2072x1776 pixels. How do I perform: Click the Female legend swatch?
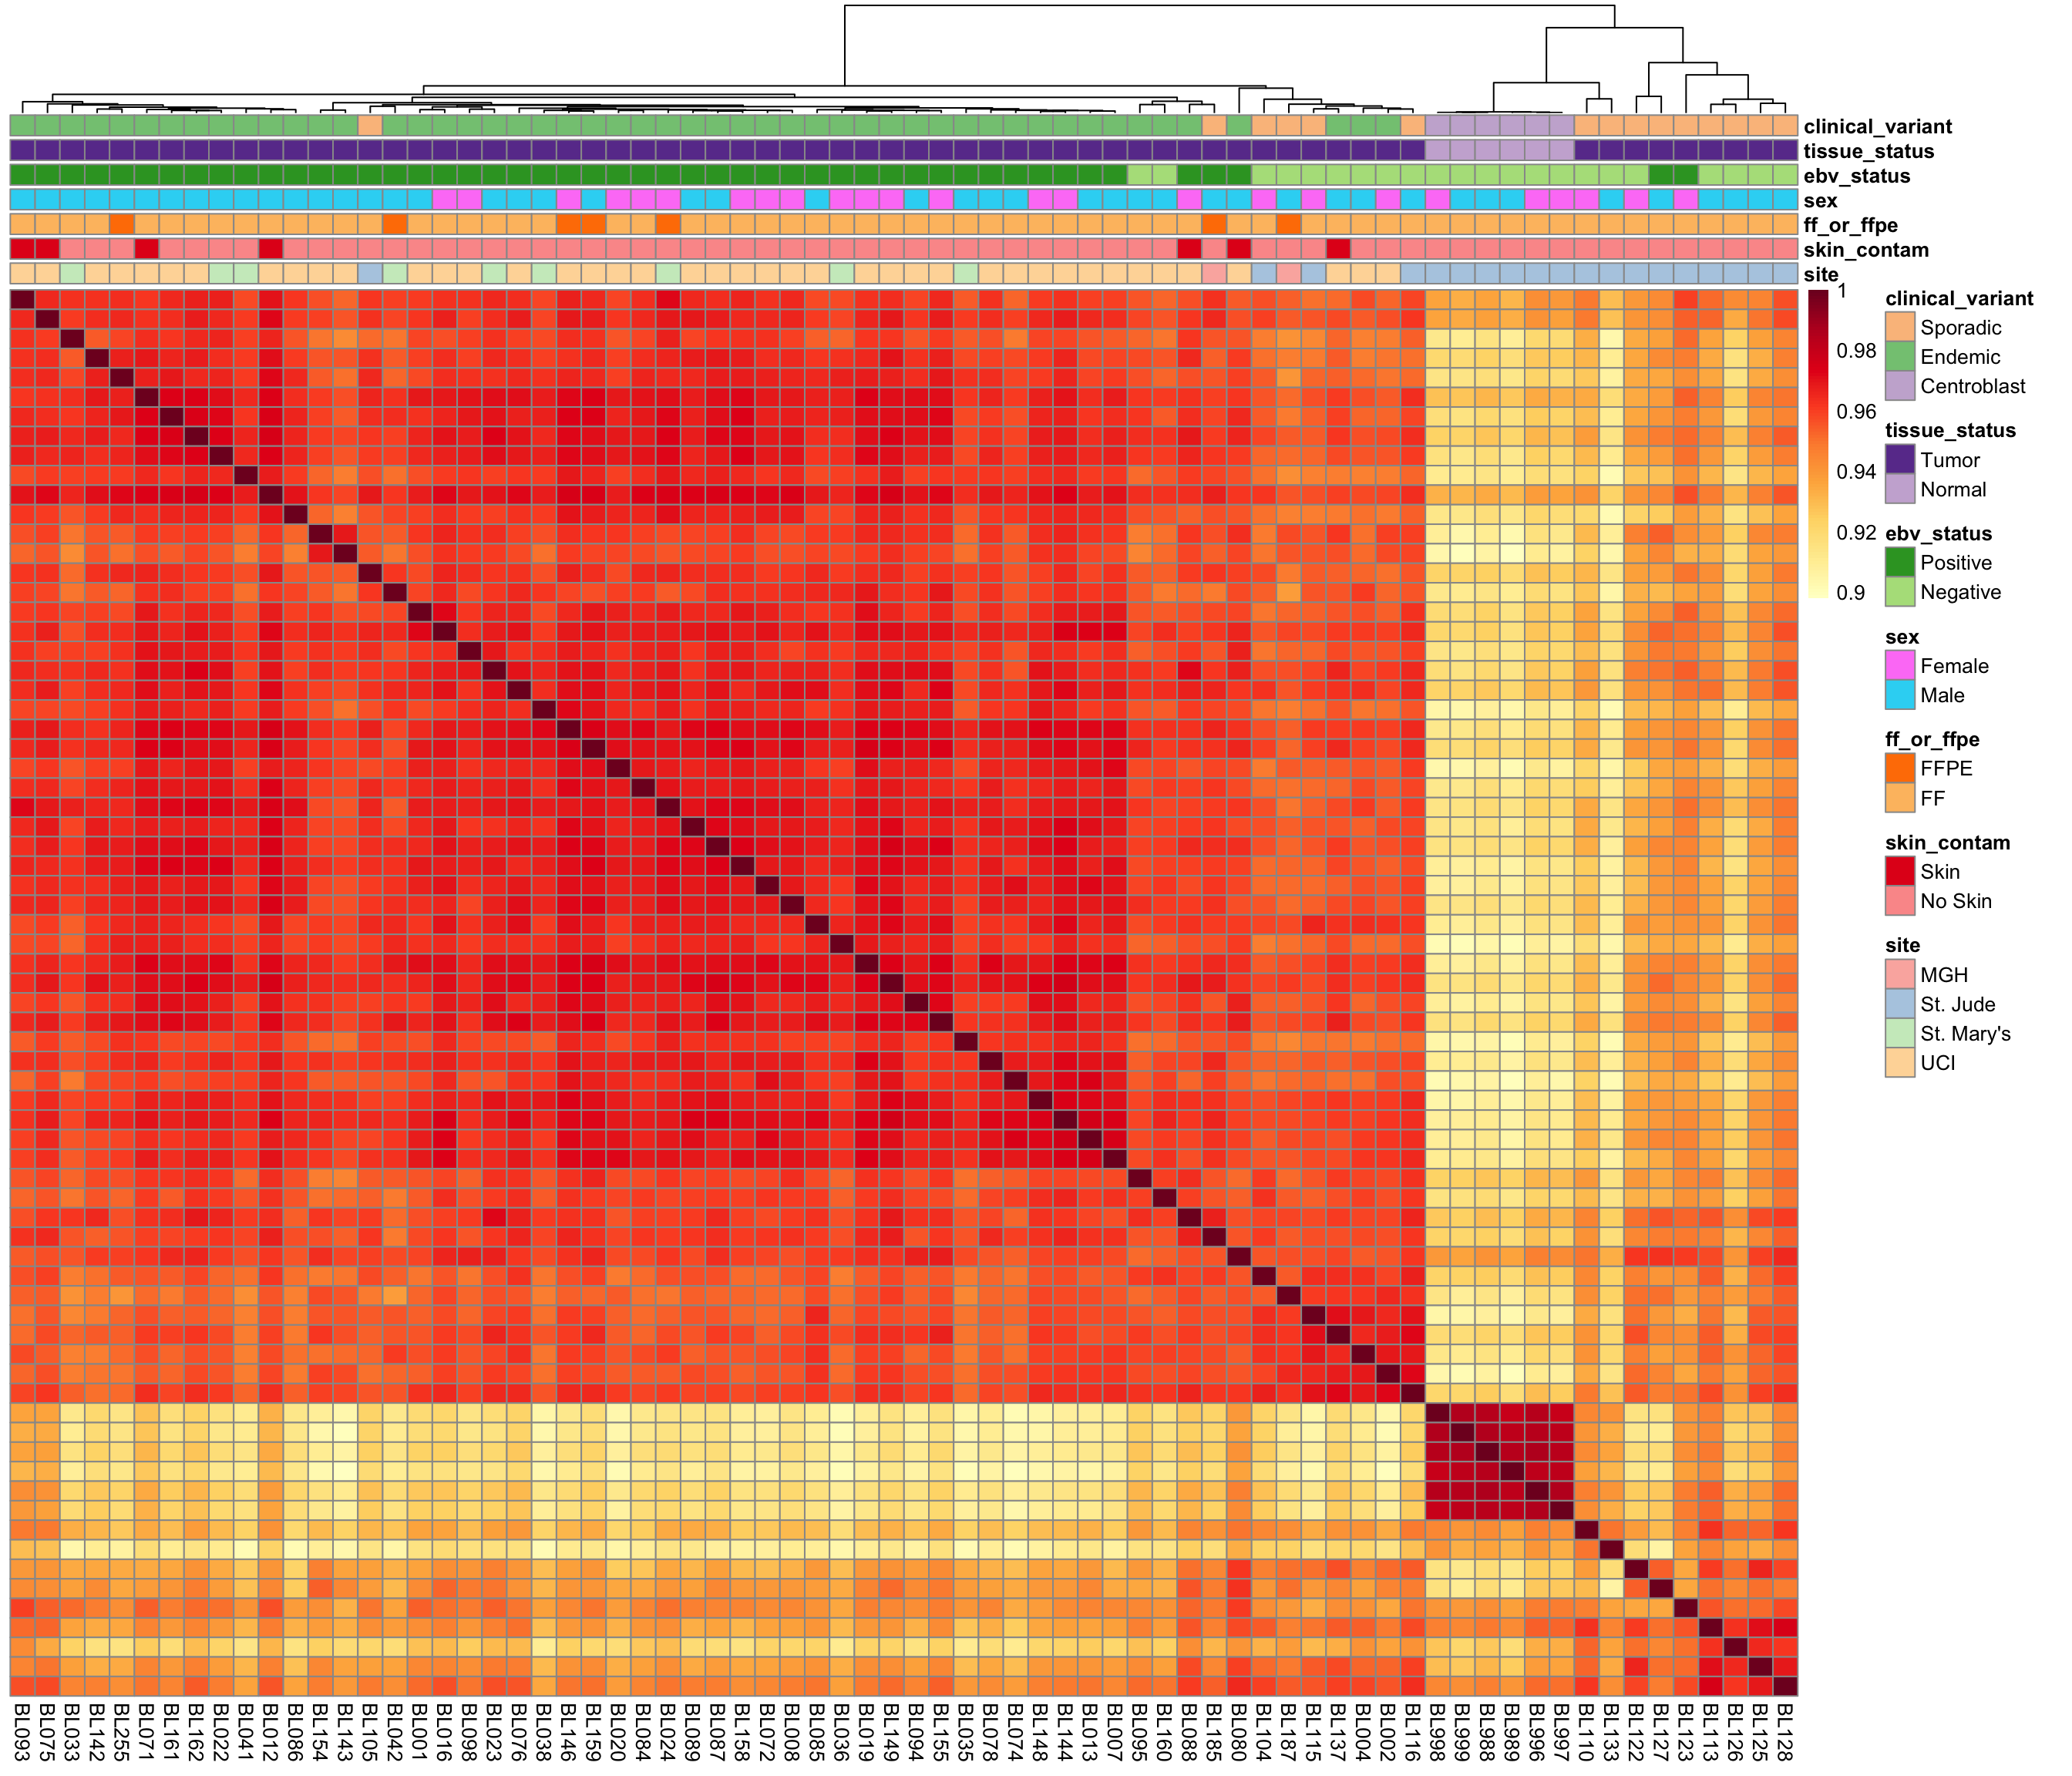1900,666
